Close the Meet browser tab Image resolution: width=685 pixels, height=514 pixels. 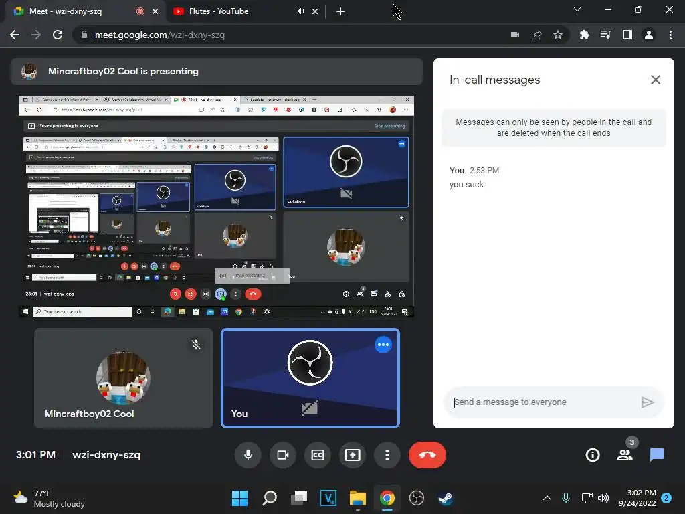[x=155, y=11]
